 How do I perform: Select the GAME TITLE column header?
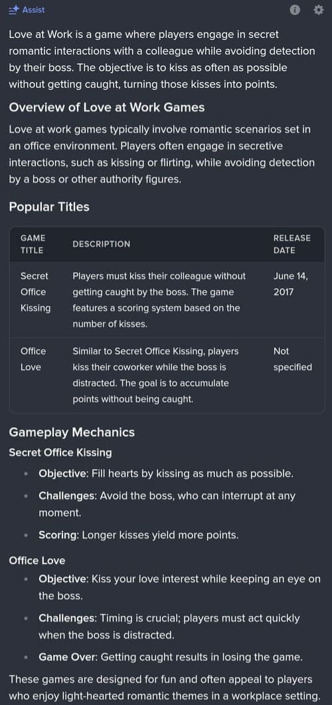point(33,244)
